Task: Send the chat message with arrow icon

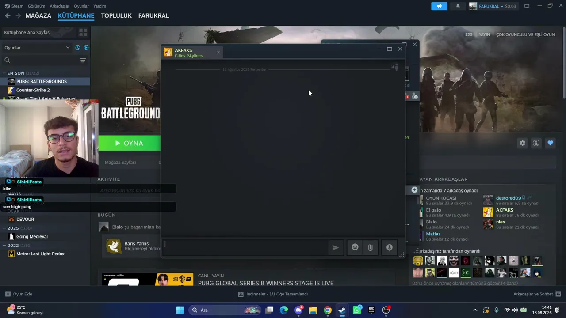Action: tap(336, 248)
